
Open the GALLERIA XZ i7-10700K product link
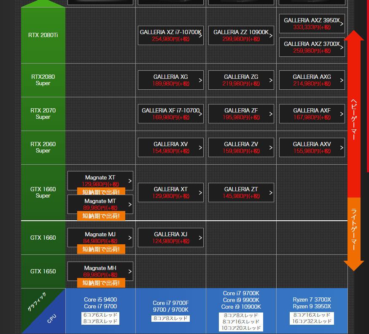[171, 35]
